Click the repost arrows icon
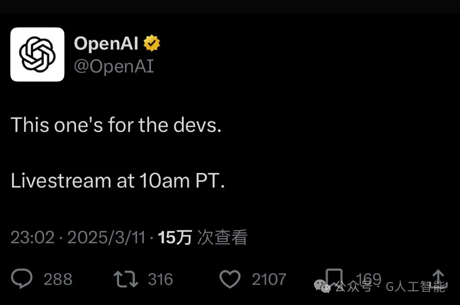This screenshot has height=305, width=460. click(126, 279)
